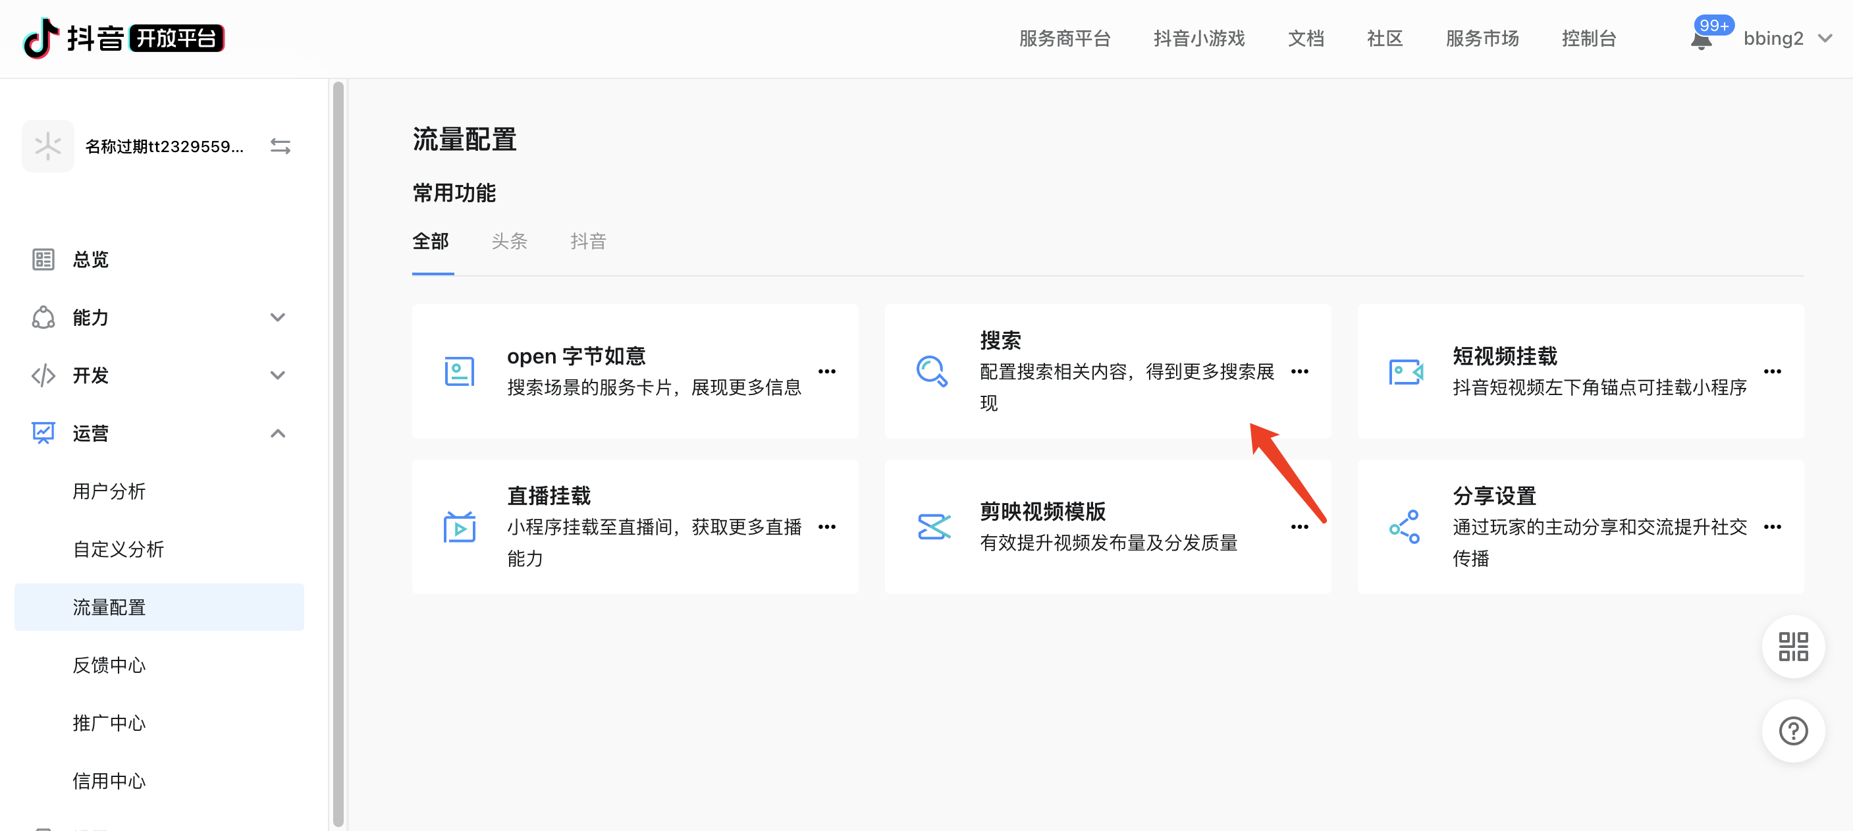1853x831 pixels.
Task: Open more options for 分享设置 card
Action: [1773, 527]
